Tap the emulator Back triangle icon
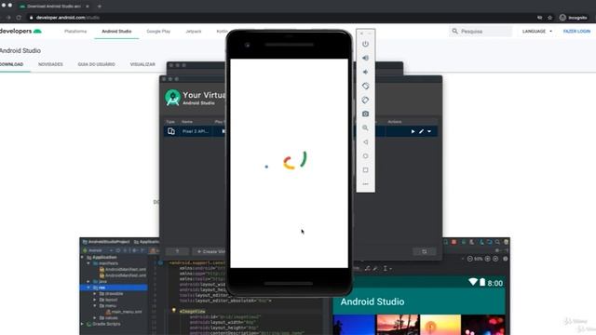 click(x=365, y=142)
